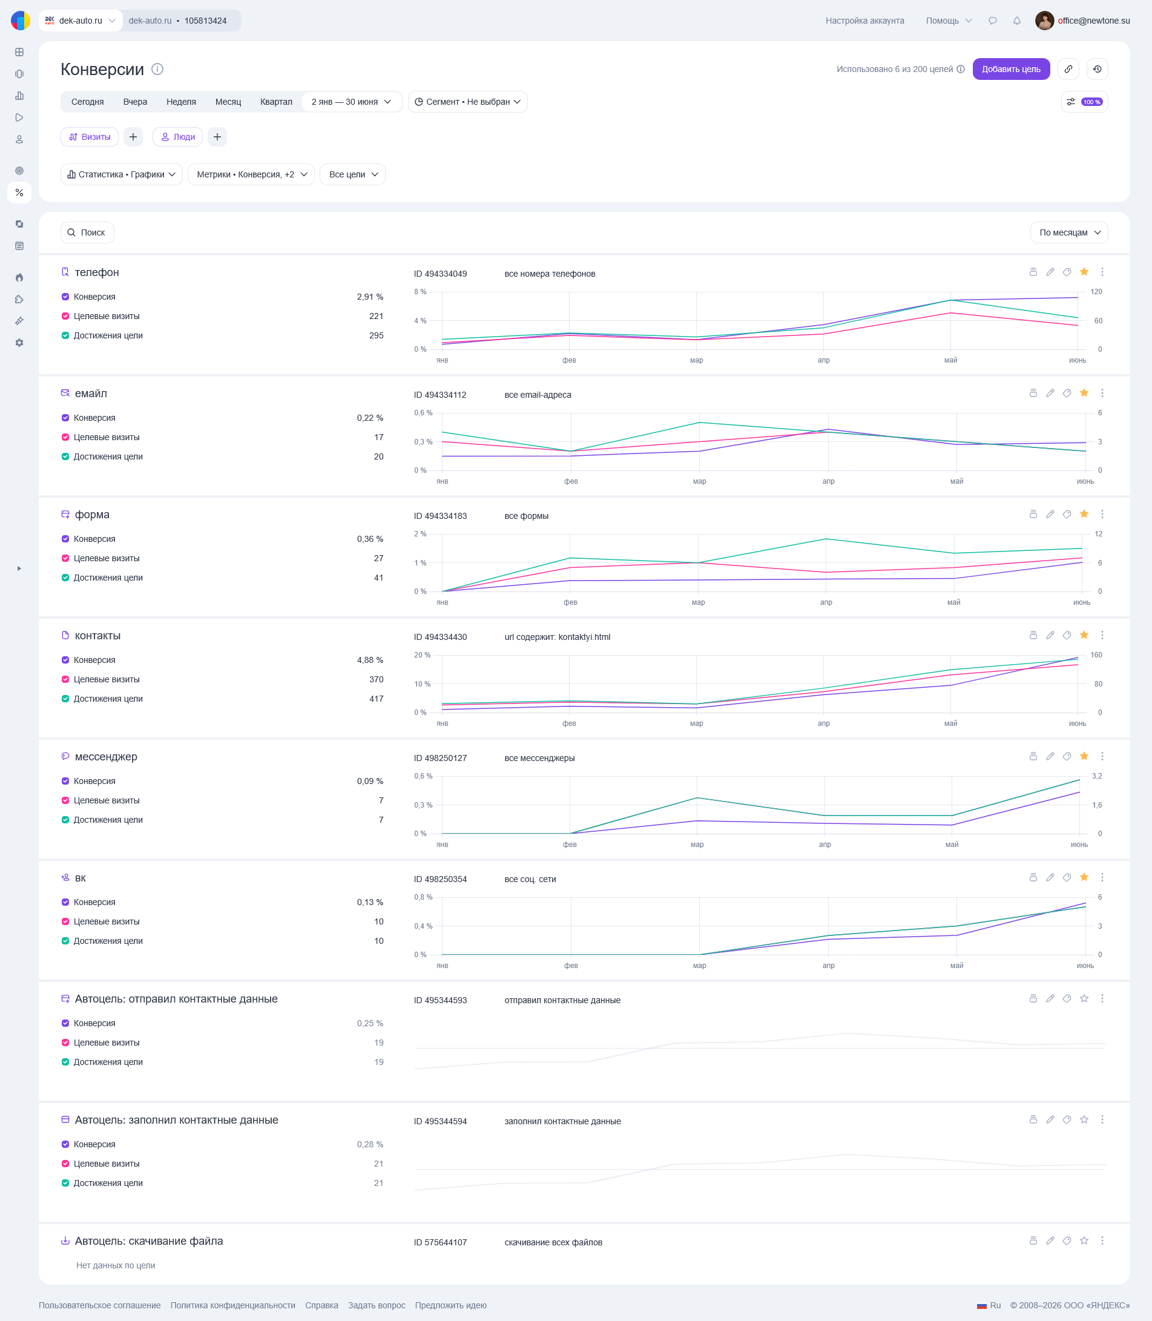The height and width of the screenshot is (1321, 1152).
Task: Star the Автоцель: скачивание файла goal
Action: pos(1084,1240)
